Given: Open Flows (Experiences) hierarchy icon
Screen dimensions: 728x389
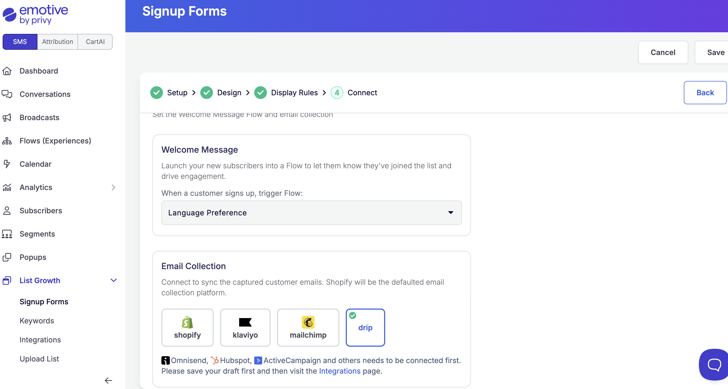Looking at the screenshot, I should 7,141.
